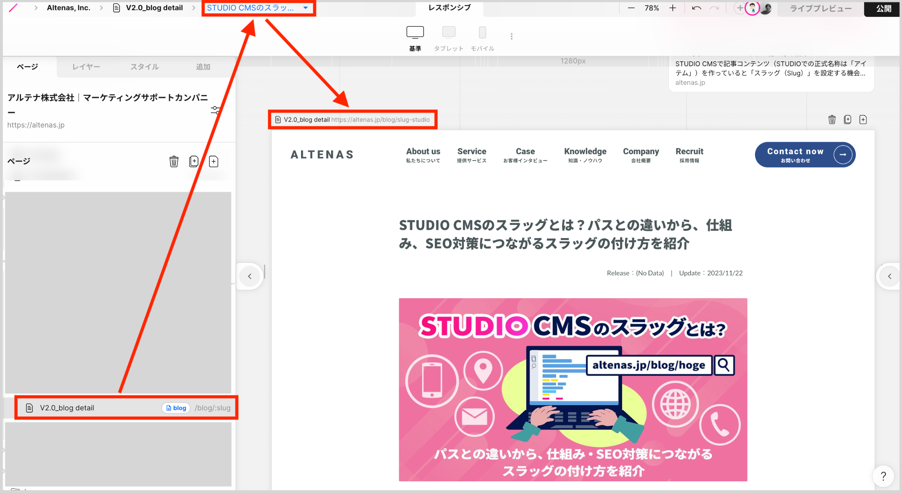Select タブレット breakpoint
Viewport: 902px width, 493px height.
coord(449,39)
